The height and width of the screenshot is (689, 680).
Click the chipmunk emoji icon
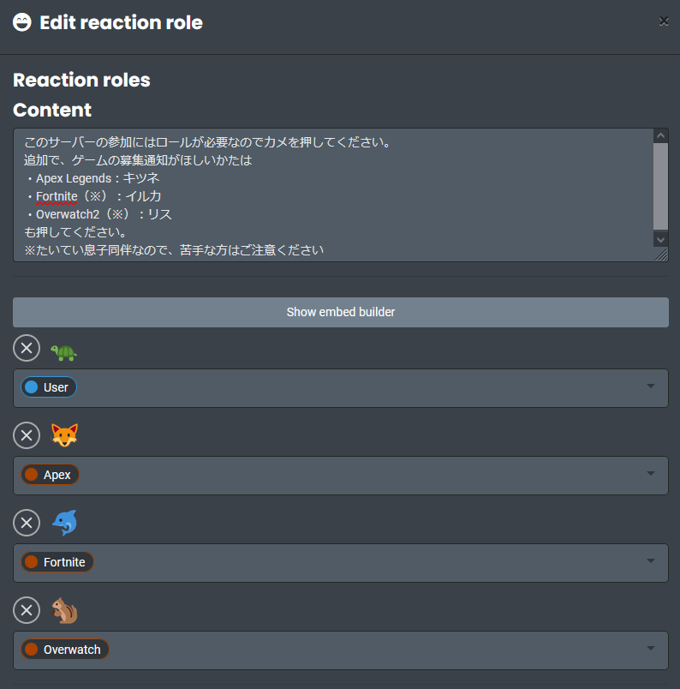pos(63,610)
